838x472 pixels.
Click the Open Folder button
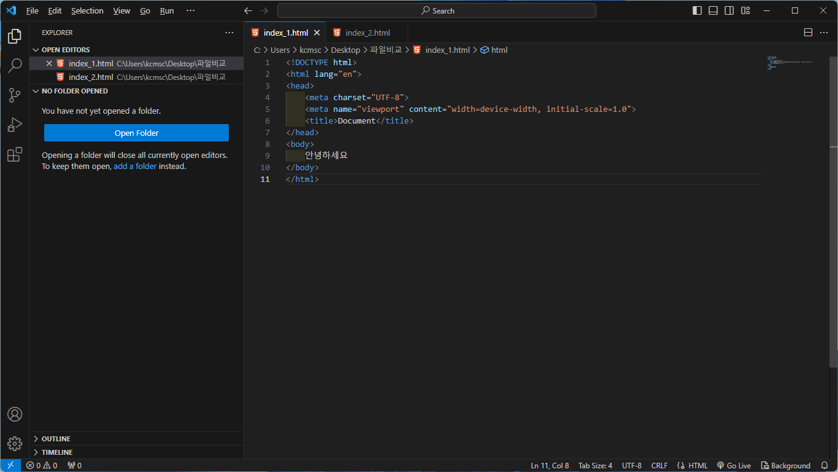click(136, 133)
